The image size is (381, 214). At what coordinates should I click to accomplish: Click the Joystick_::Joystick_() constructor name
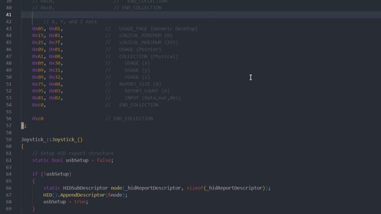[x=52, y=140]
